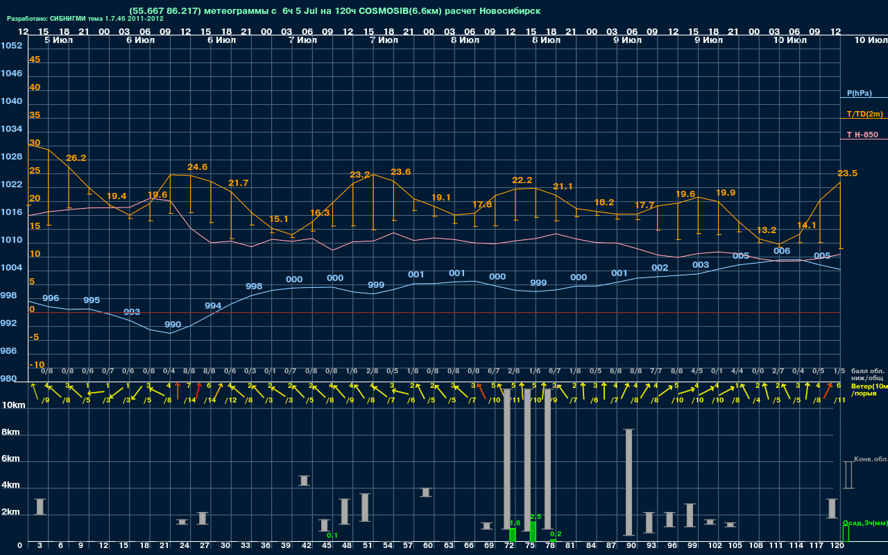Click the 0/3 cloud amount value
The image size is (888, 555).
click(x=250, y=371)
